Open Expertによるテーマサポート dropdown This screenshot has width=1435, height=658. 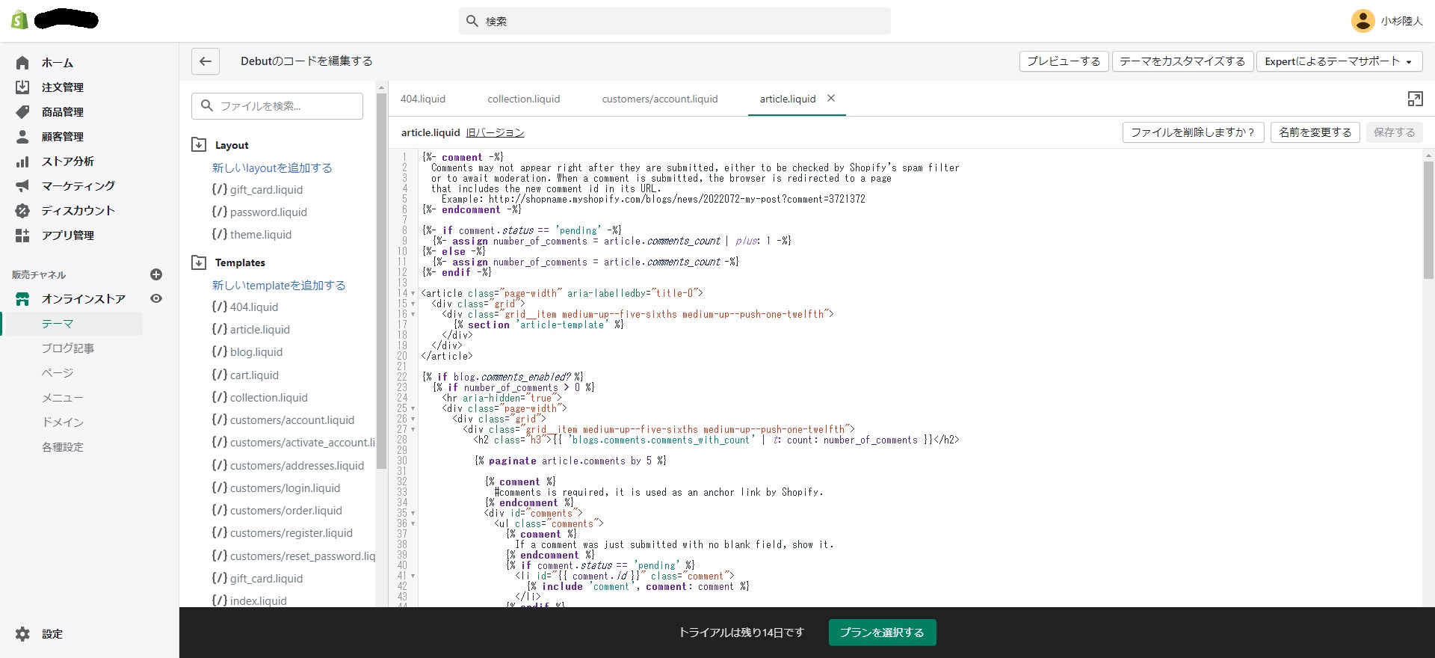pos(1338,61)
